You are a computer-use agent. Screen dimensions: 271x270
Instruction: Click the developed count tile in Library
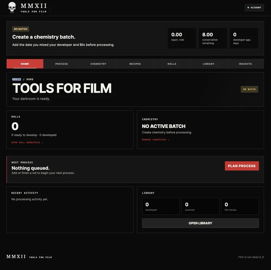tap(161, 207)
